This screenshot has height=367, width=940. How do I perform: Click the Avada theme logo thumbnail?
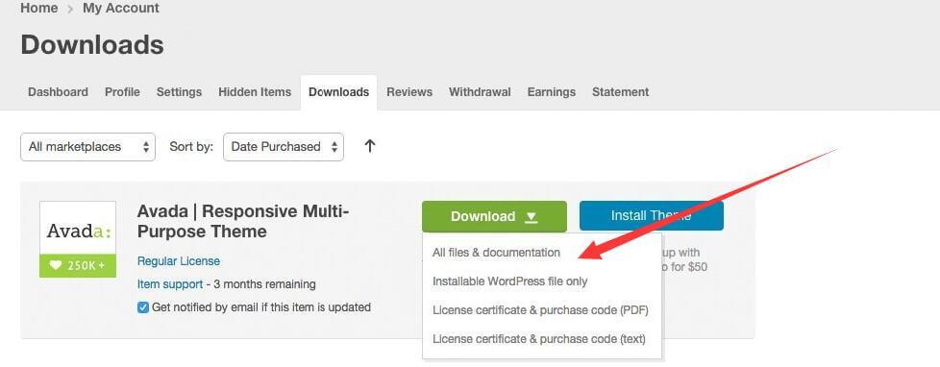pyautogui.click(x=78, y=228)
